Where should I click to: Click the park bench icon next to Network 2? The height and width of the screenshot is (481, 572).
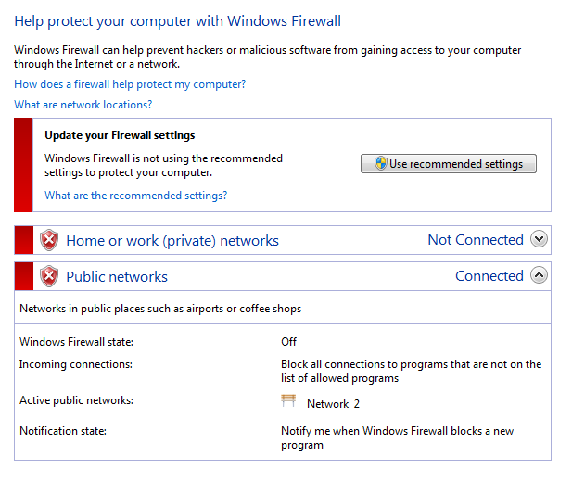289,402
